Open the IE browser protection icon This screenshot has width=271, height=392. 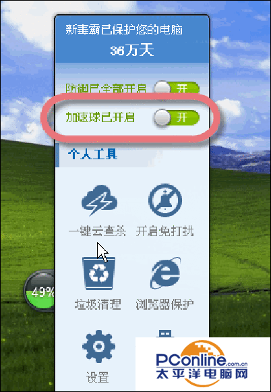pos(165,273)
